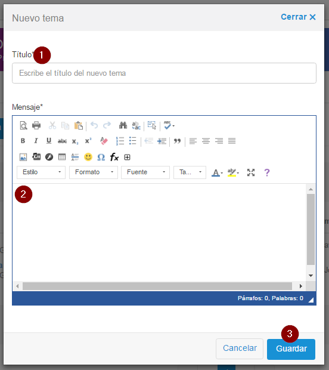Expand the Formato dropdown

pyautogui.click(x=94, y=172)
